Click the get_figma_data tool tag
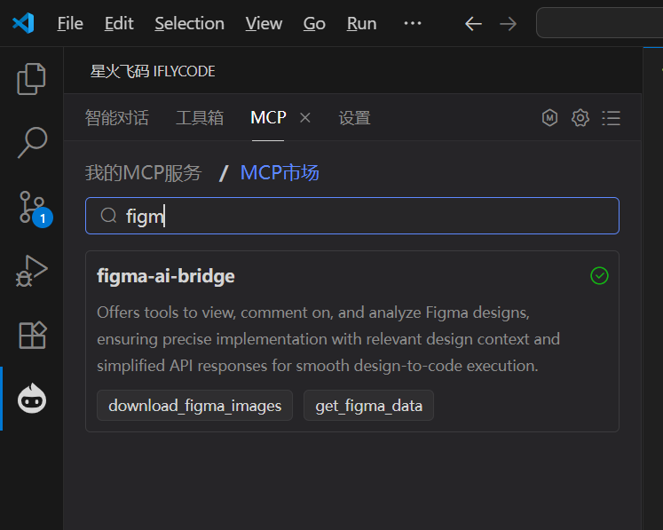Viewport: 663px width, 530px height. click(x=368, y=406)
